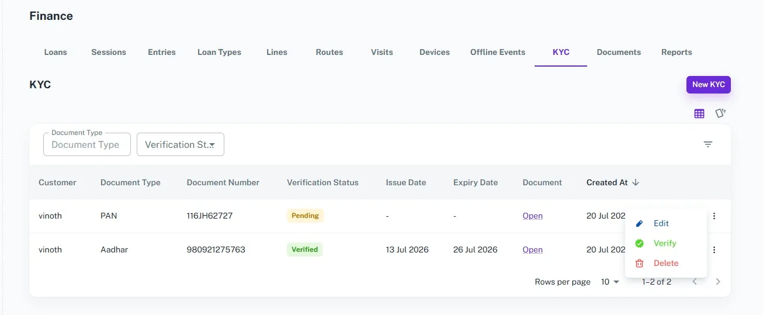The height and width of the screenshot is (315, 763).
Task: Click the New KYC button
Action: 709,85
